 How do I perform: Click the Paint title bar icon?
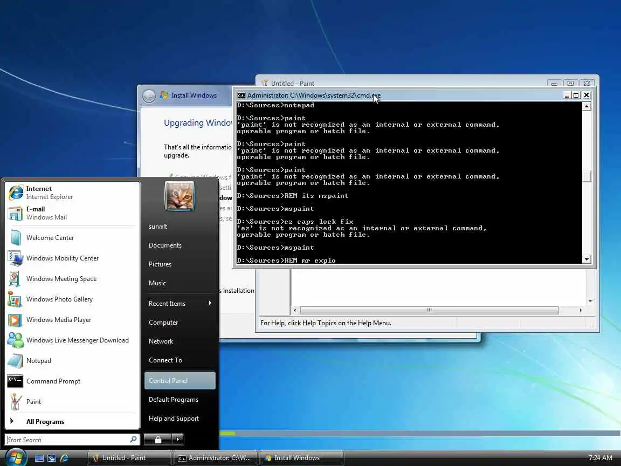(265, 83)
